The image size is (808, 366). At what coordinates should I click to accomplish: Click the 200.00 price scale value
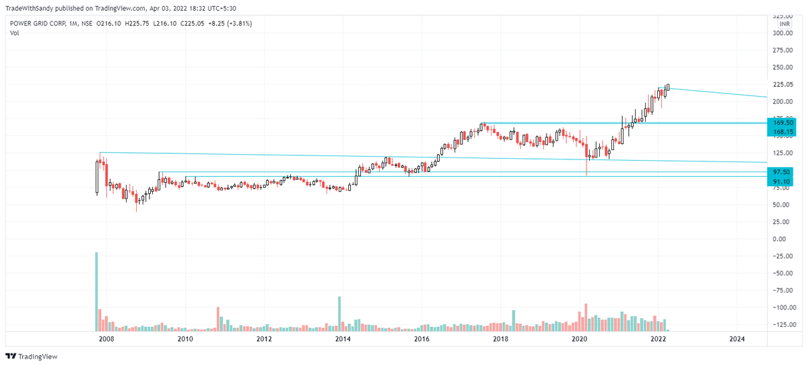pos(782,102)
